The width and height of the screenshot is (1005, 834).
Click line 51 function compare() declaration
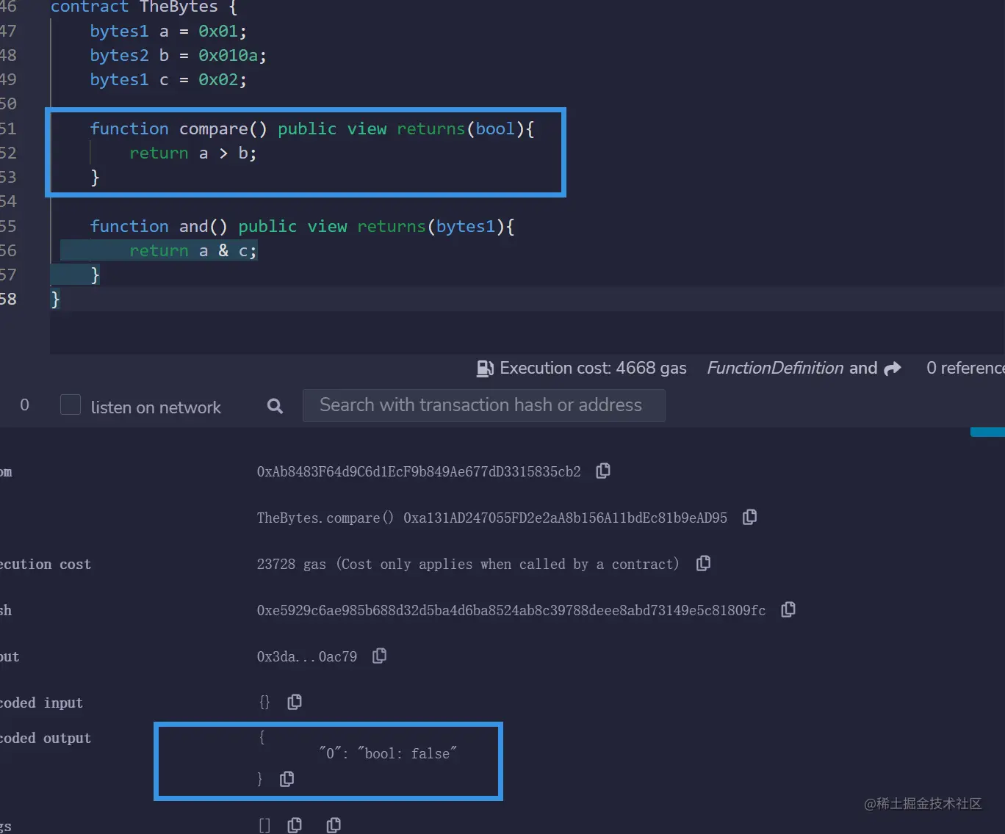(x=311, y=128)
